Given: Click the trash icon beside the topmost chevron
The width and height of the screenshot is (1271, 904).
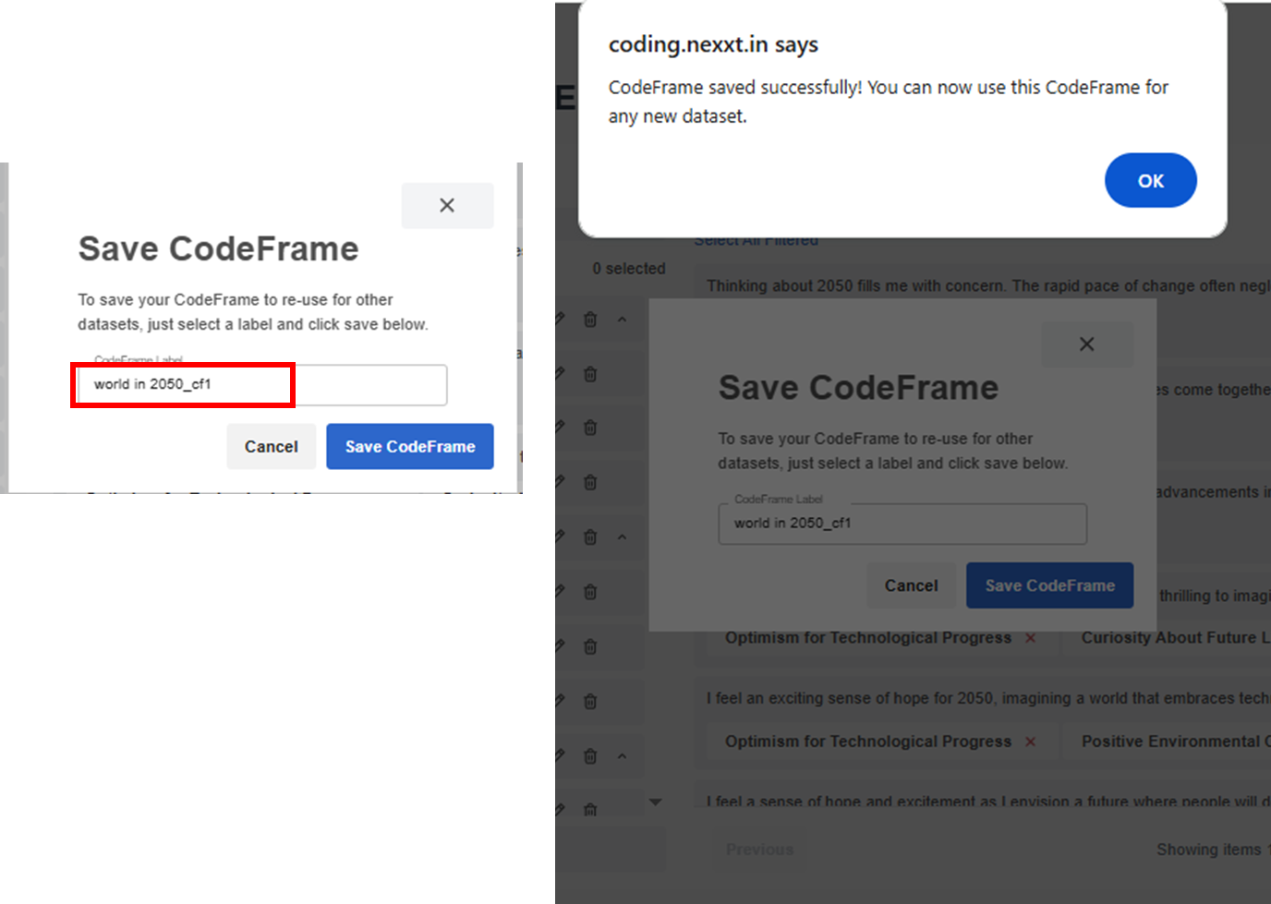Looking at the screenshot, I should pyautogui.click(x=590, y=319).
